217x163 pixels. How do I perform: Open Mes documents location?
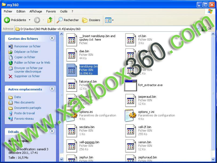24,102
